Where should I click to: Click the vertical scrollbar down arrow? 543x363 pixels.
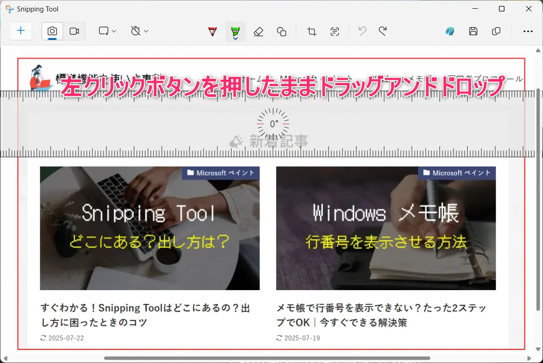coord(538,349)
